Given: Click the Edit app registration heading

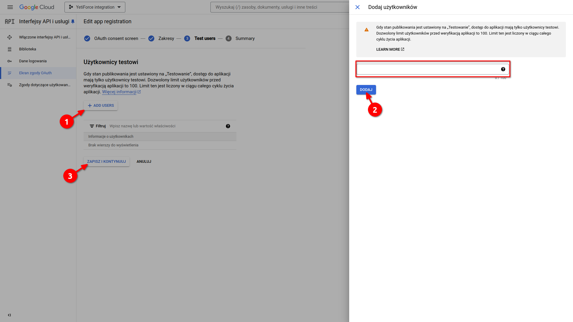Looking at the screenshot, I should tap(107, 21).
